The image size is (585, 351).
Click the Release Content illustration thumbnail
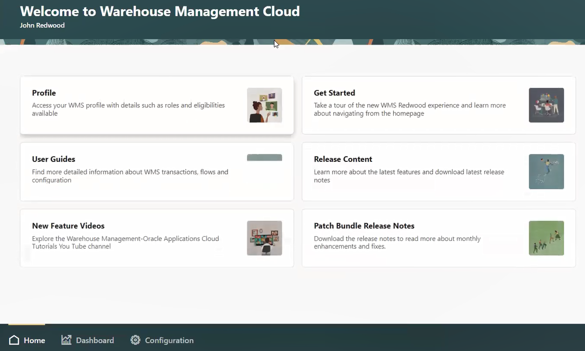coord(546,172)
